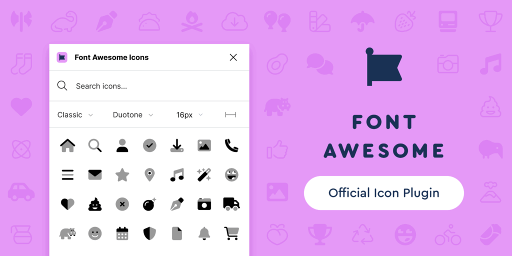Select the calendar icon
Screen dimensions: 512x256
click(122, 233)
